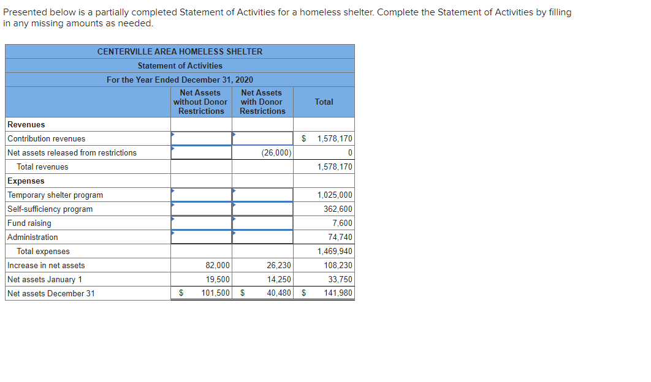The image size is (651, 382).
Task: Click the 0 total for released restrictions
Action: pos(324,152)
